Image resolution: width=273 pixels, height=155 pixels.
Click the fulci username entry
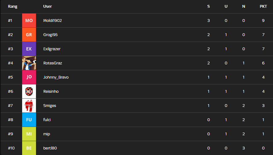click(47, 120)
